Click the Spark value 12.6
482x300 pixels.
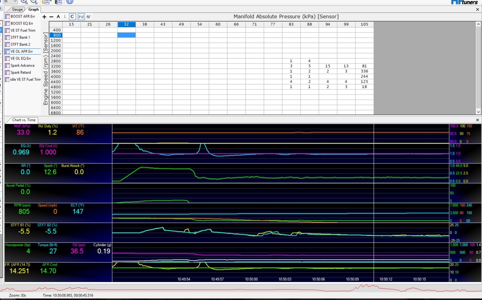50,172
